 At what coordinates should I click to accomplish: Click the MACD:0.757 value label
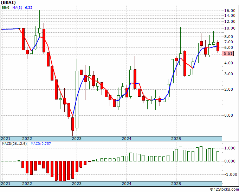[x=41, y=144]
